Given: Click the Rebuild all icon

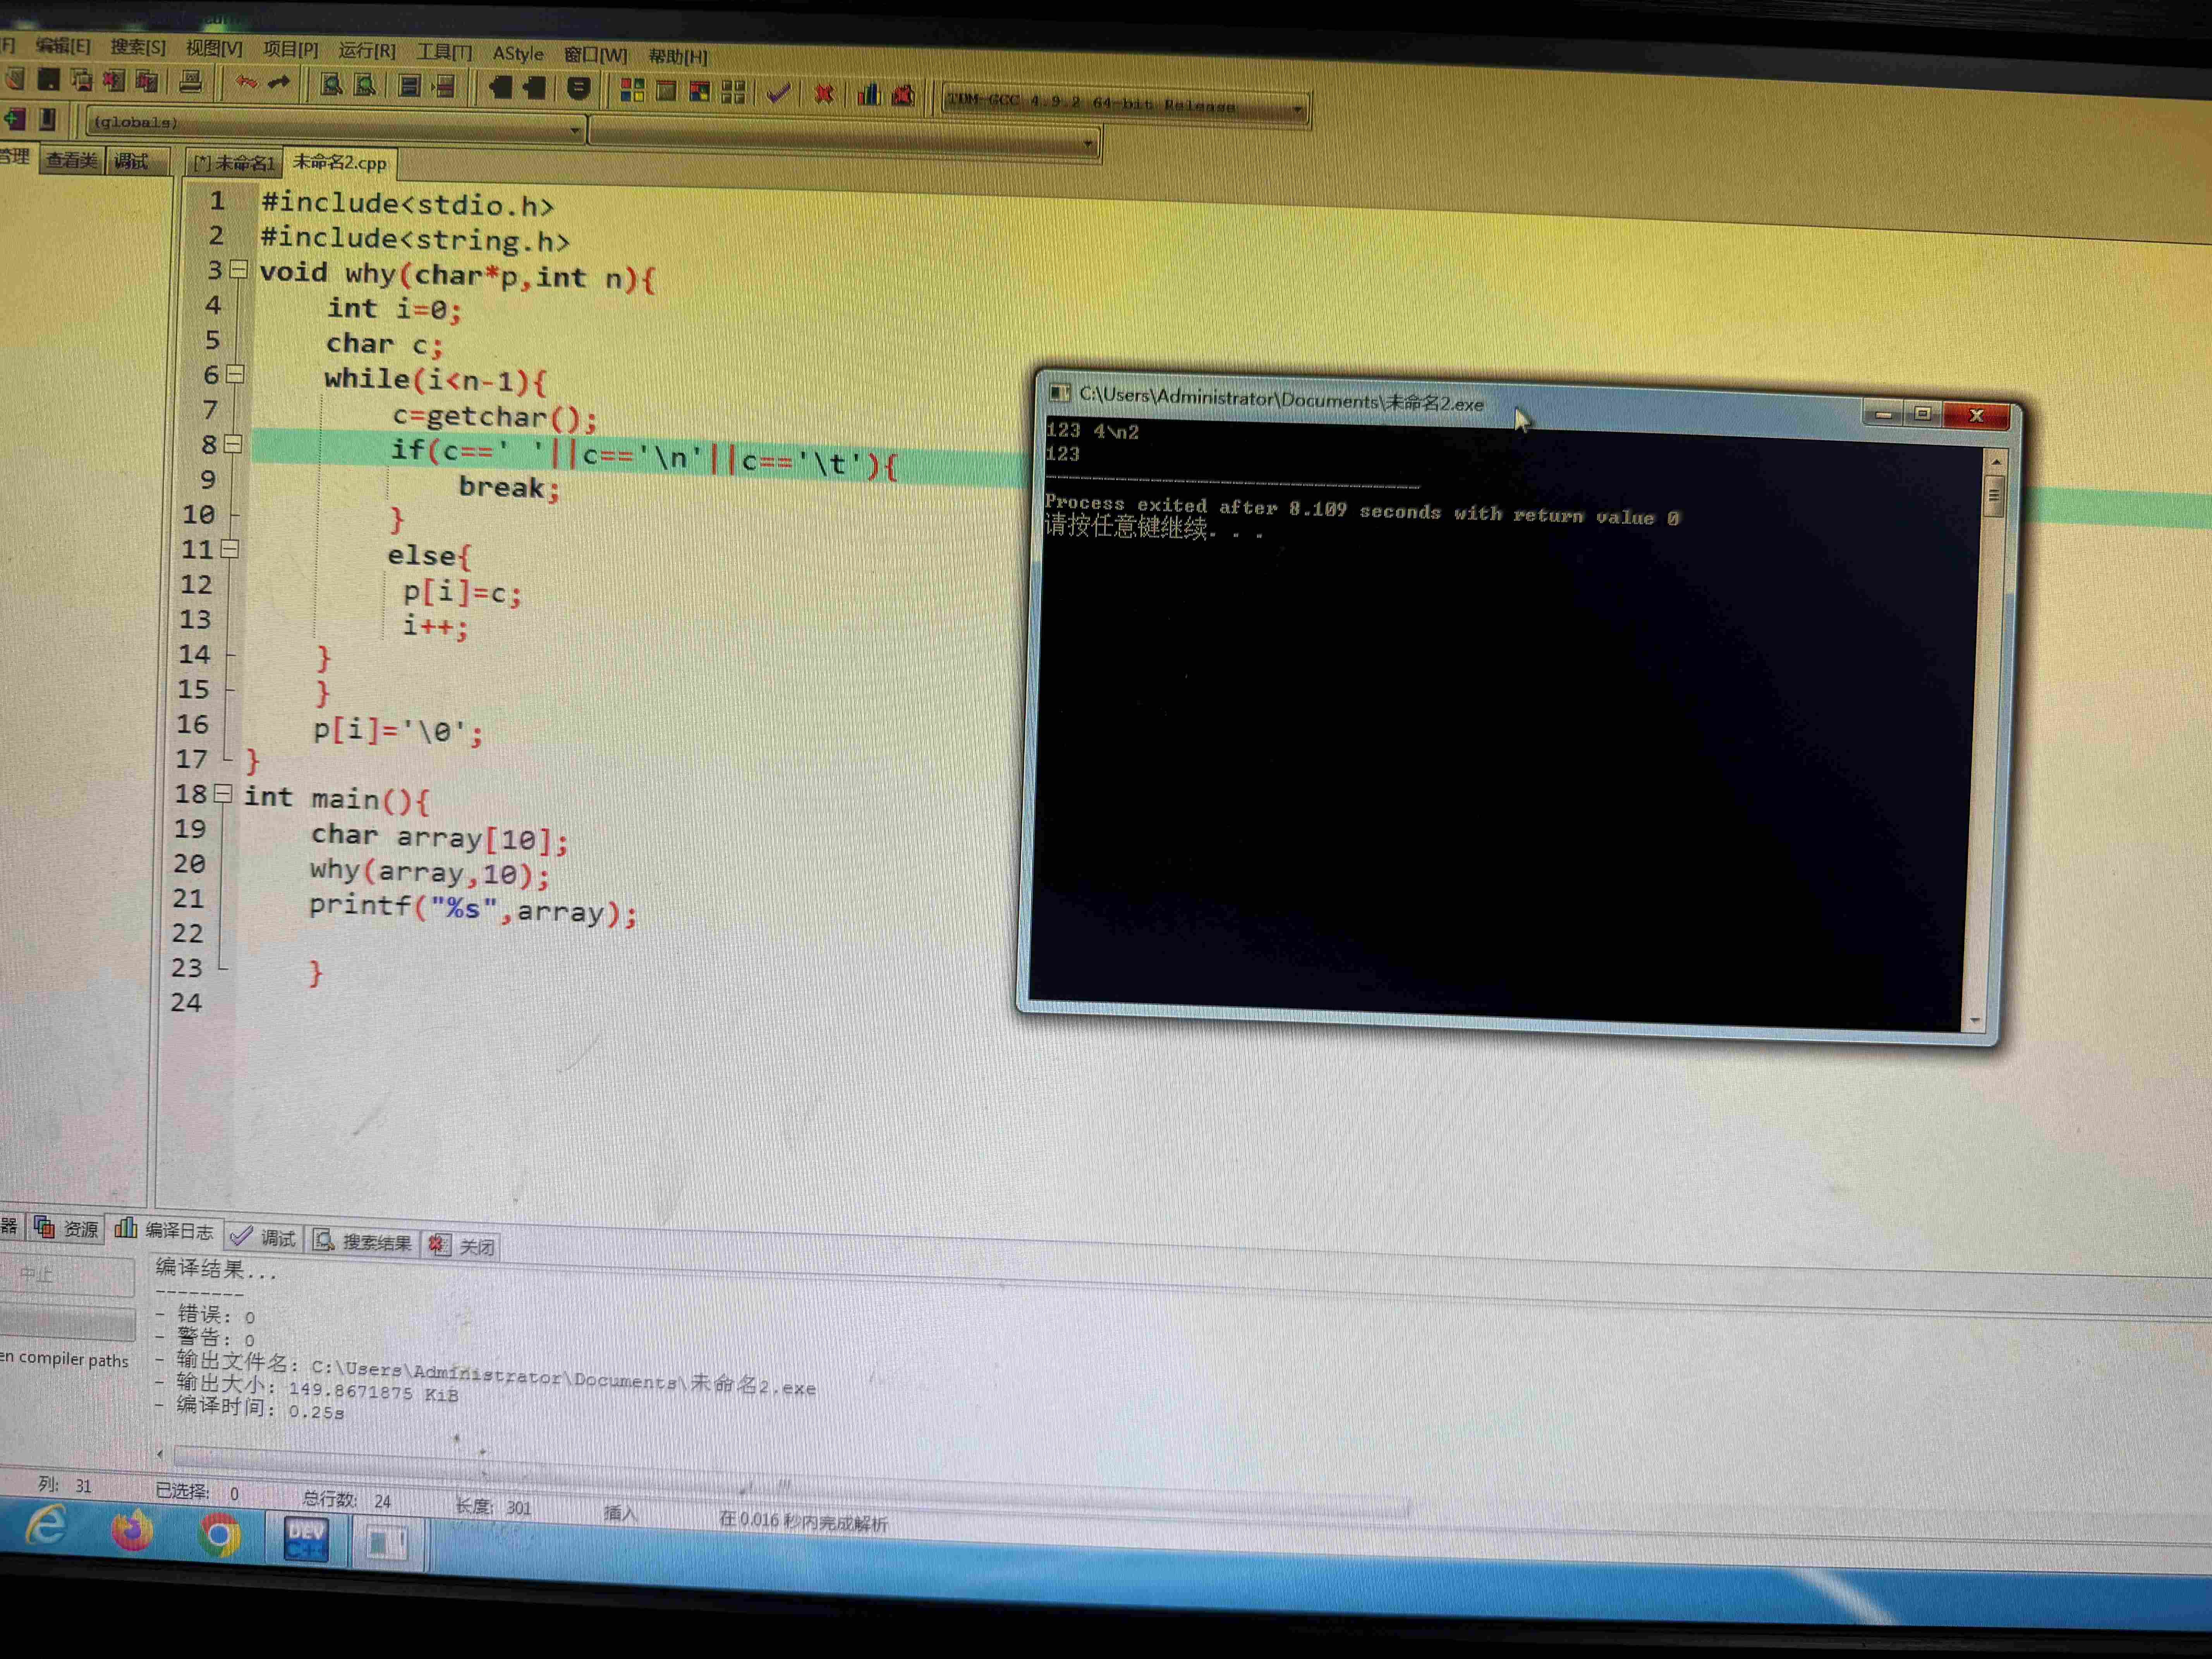Looking at the screenshot, I should (x=733, y=93).
